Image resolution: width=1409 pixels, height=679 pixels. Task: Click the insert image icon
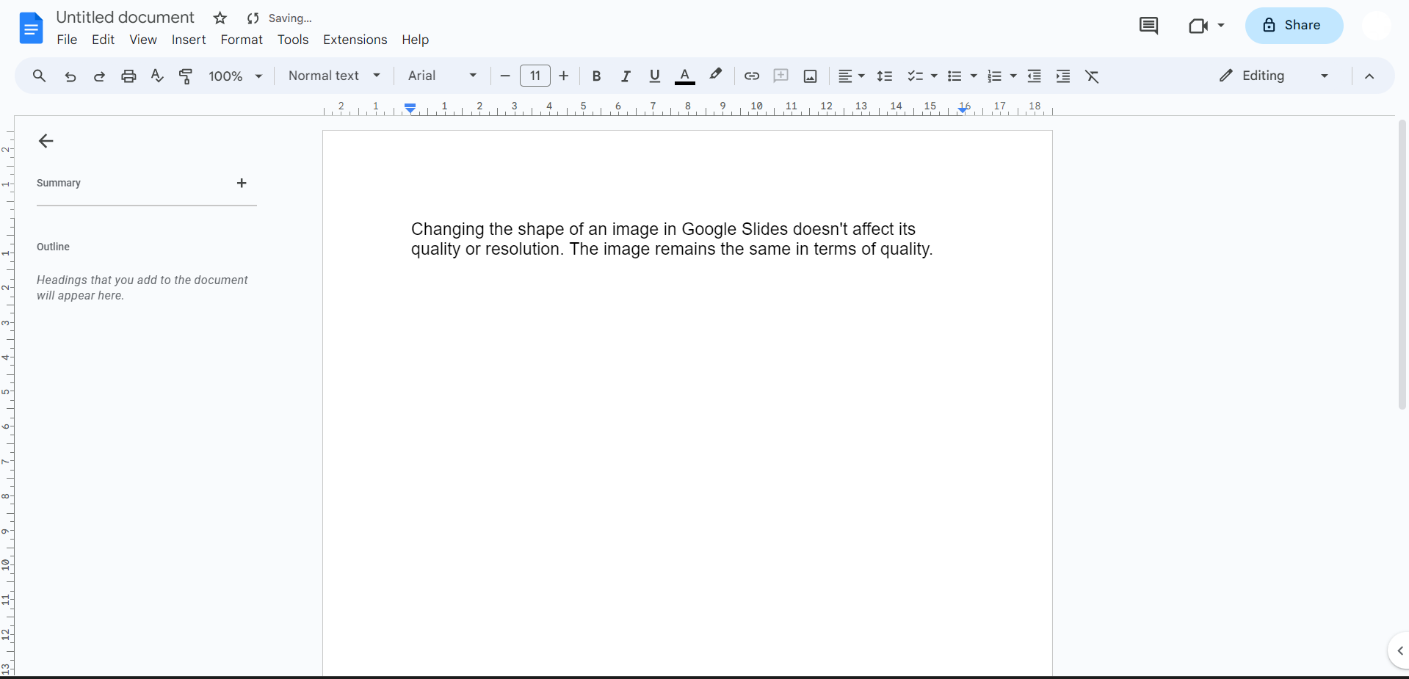pos(810,76)
